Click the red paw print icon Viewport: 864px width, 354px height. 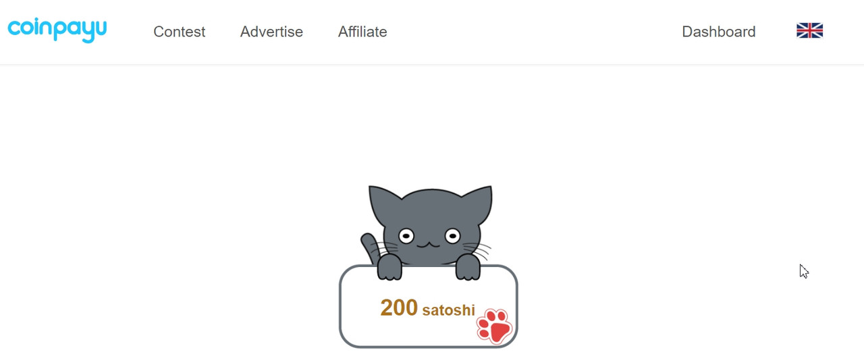(494, 326)
